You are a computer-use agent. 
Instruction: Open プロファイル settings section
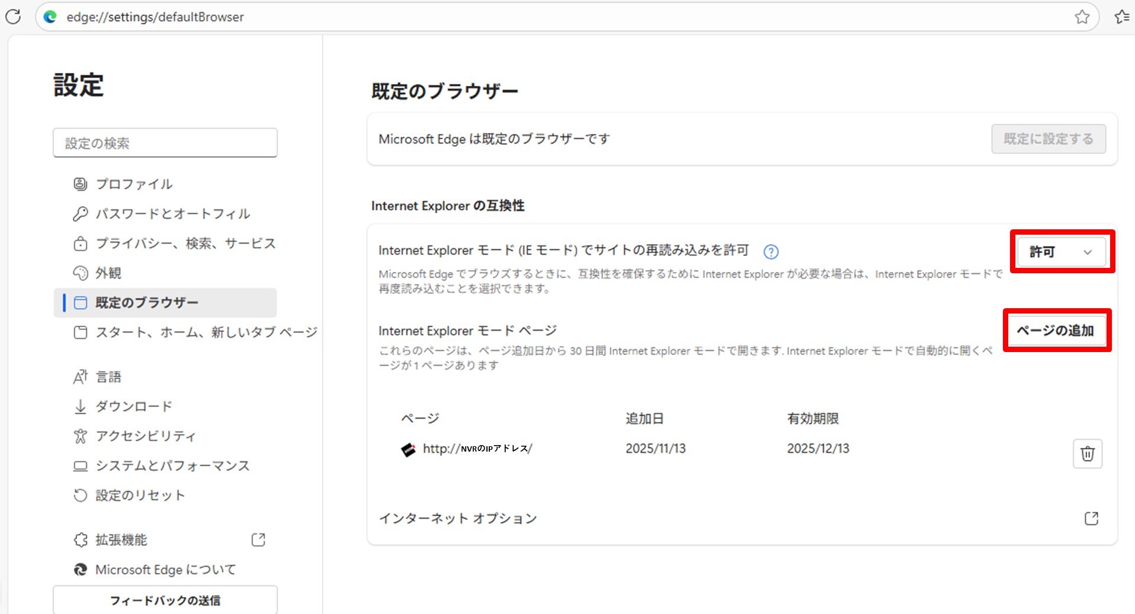134,184
